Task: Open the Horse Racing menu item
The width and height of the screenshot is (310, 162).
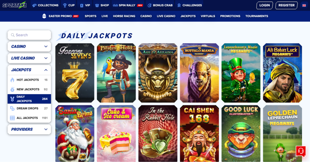Action: 124,16
